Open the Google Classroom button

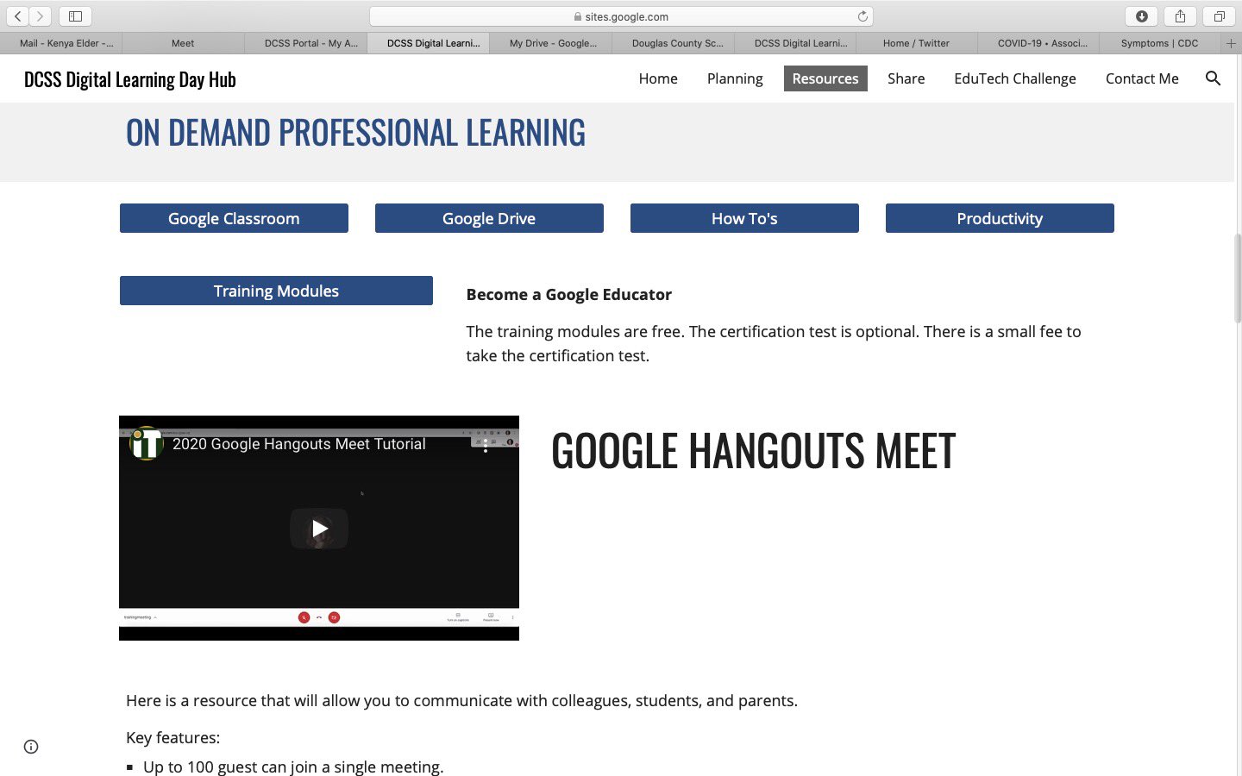(234, 218)
